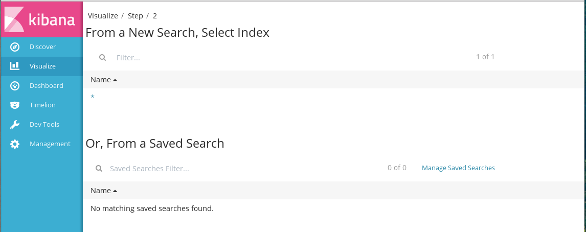Click the index filter magnifier icon
The image size is (586, 232).
click(102, 58)
